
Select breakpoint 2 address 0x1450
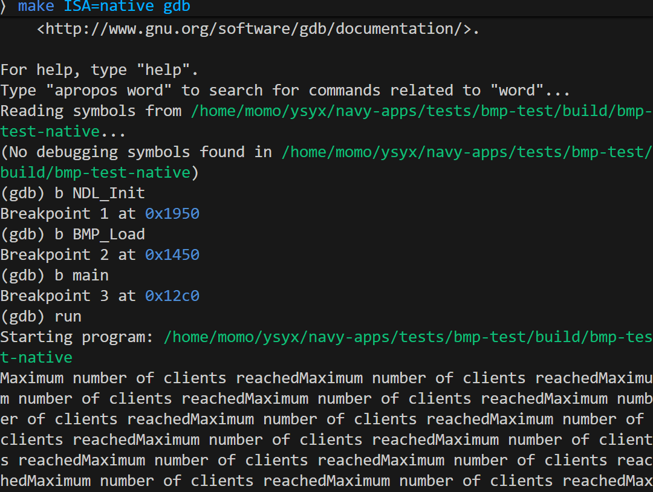click(172, 254)
